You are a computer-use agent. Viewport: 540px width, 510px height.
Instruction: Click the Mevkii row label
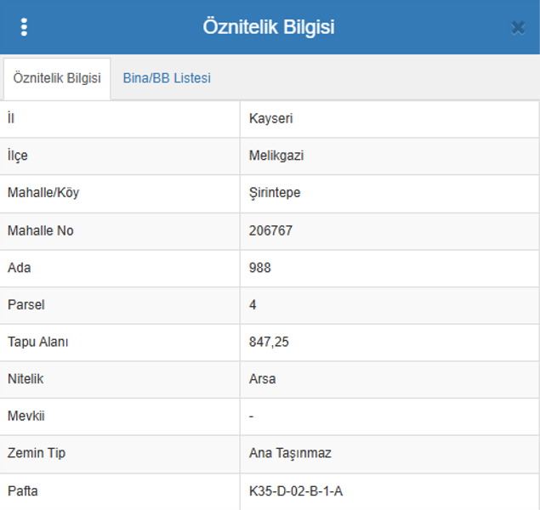(25, 416)
